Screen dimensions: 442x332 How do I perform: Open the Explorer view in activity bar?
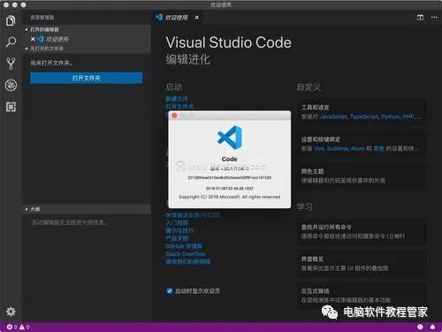pyautogui.click(x=11, y=20)
